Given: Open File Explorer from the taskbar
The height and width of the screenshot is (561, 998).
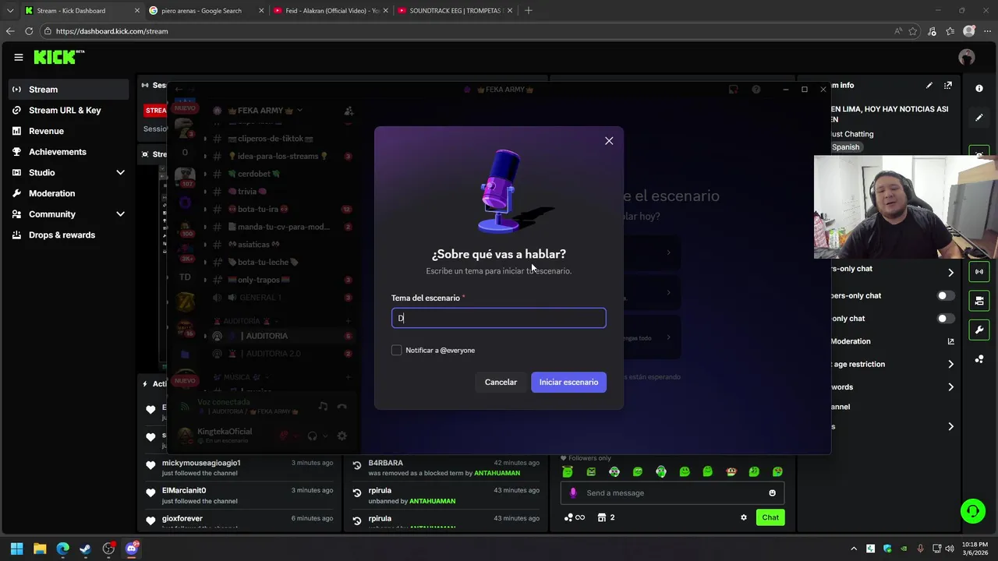Looking at the screenshot, I should coord(40,549).
